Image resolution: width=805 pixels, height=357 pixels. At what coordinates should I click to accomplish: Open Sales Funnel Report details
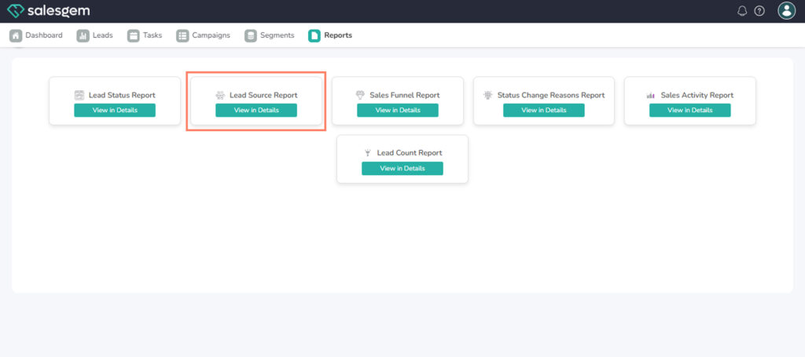tap(398, 110)
